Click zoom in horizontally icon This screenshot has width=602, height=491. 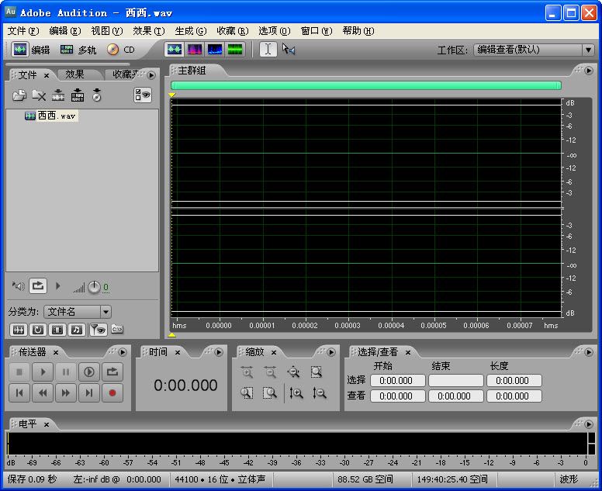247,372
